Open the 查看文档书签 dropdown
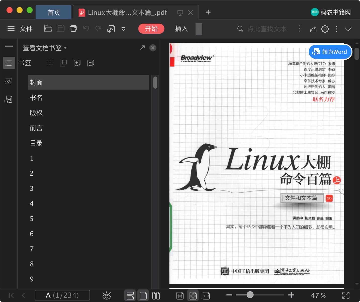The image size is (360, 302). coord(45,48)
